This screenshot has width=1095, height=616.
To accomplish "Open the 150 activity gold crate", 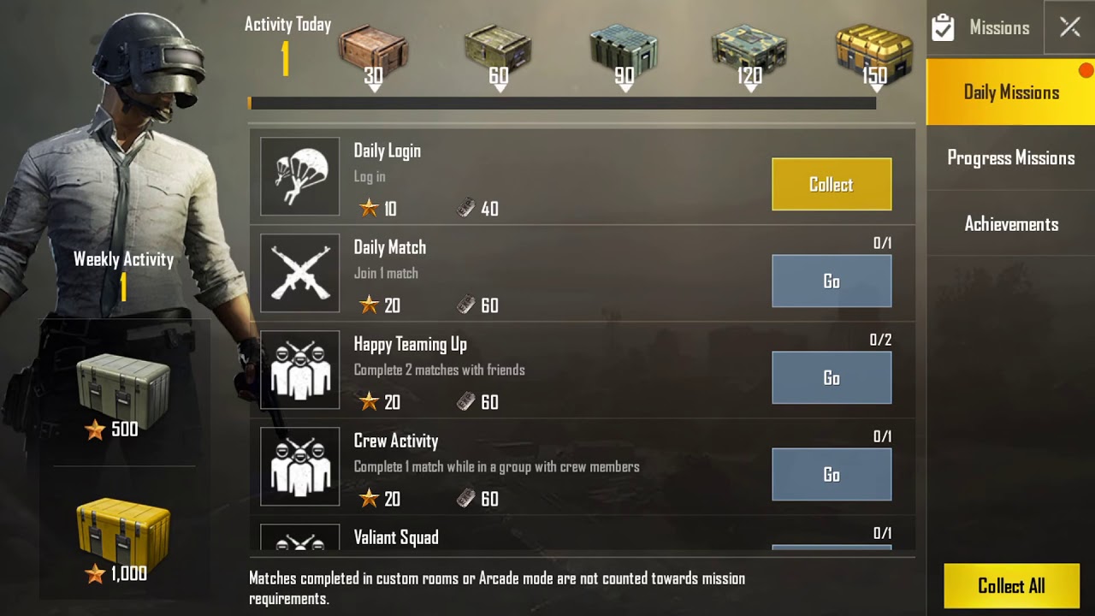I will [x=873, y=50].
